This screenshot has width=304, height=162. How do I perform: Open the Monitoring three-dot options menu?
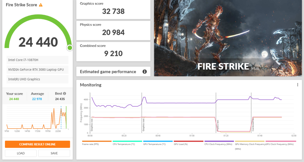point(297,85)
